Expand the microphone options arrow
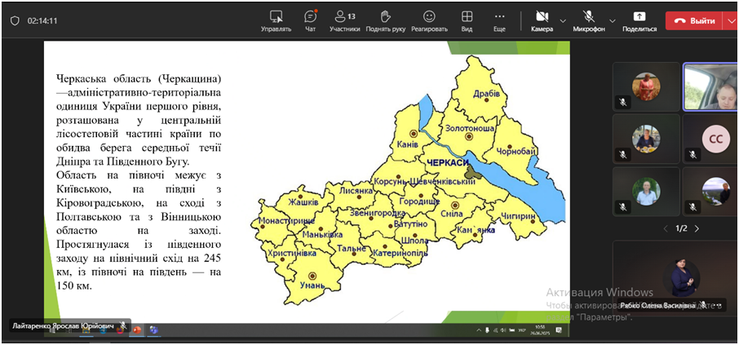Screen dimensions: 739x345 coord(613,20)
